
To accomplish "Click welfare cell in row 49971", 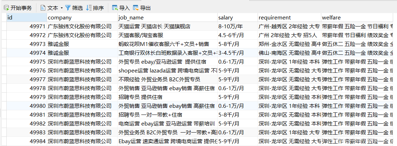I will [x=357, y=26].
